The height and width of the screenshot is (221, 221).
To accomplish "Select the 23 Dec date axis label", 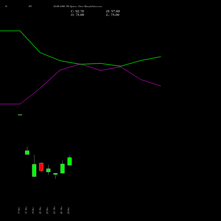I will coord(47,210).
